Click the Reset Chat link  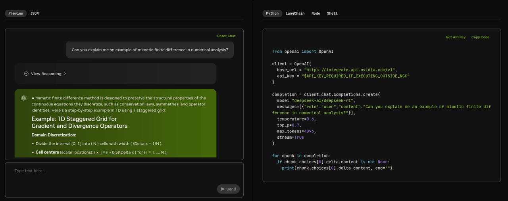click(x=226, y=36)
